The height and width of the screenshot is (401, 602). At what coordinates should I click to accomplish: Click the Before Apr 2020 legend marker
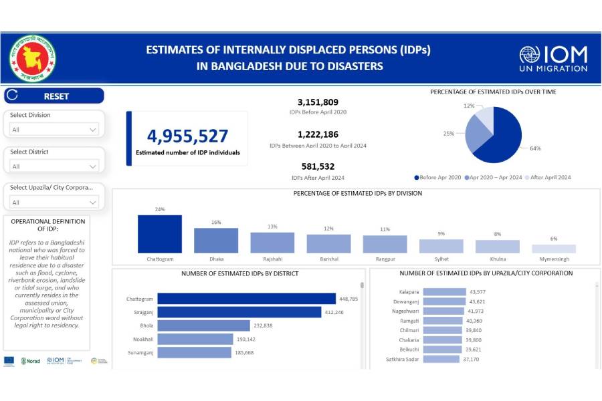[x=417, y=178]
